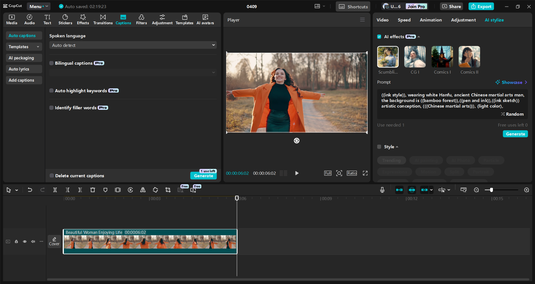
Task: Enable Bilingual captions
Action: point(51,63)
